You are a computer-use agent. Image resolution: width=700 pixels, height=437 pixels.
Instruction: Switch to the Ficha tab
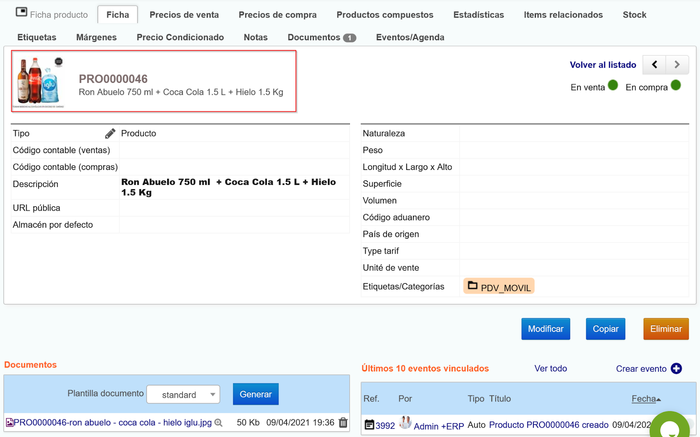[118, 15]
